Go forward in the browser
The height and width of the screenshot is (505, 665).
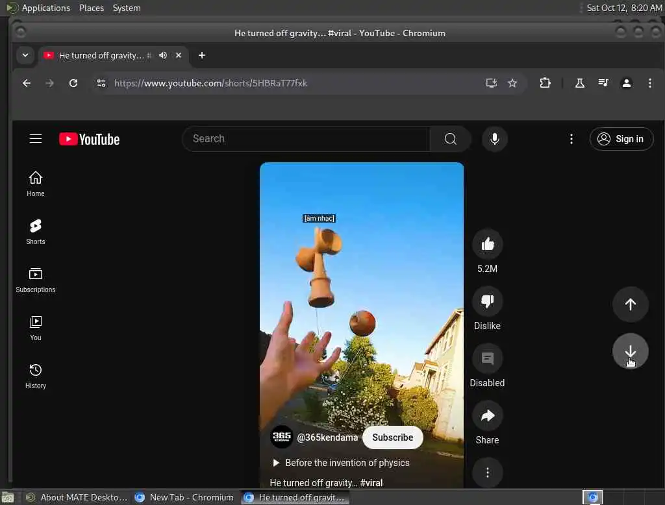(49, 83)
